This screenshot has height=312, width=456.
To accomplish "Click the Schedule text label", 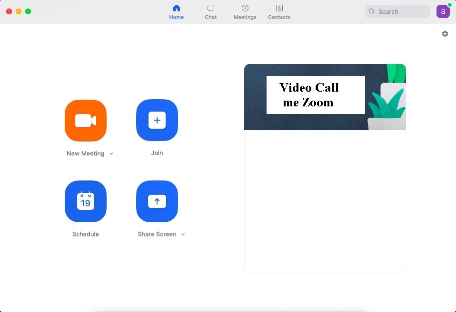I will [86, 234].
